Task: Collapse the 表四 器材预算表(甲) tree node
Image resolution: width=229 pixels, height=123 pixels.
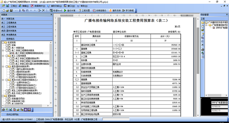Action: pyautogui.click(x=3, y=67)
